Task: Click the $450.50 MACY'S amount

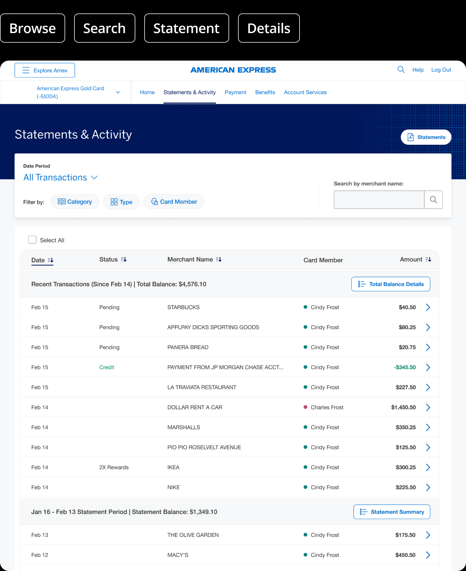Action: tap(405, 555)
